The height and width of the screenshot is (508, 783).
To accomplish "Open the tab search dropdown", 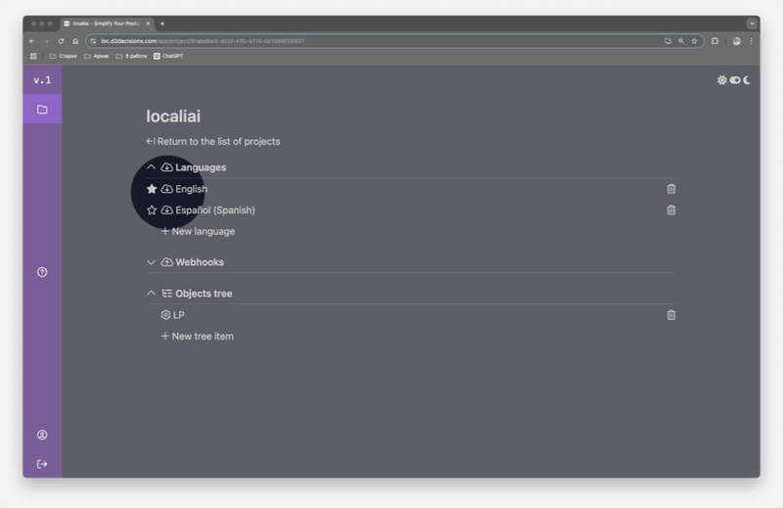I will pyautogui.click(x=752, y=23).
